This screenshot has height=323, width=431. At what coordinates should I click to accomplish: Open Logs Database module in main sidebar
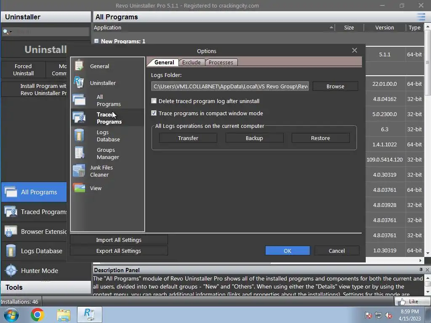(x=34, y=251)
